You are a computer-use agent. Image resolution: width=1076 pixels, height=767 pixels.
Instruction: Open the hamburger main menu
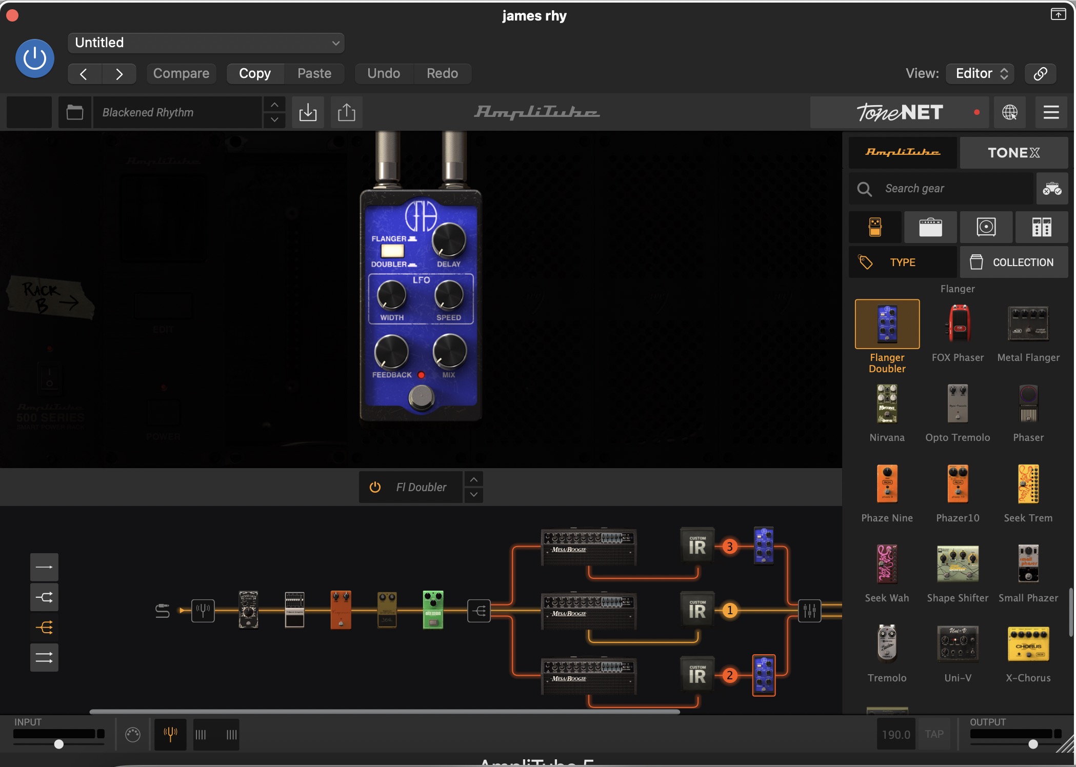coord(1051,112)
